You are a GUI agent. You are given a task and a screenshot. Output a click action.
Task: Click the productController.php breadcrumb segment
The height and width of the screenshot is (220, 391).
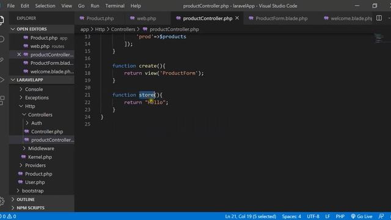coord(174,29)
